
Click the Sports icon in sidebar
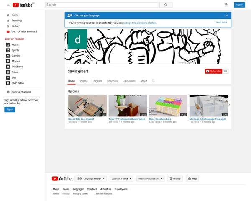point(8,50)
